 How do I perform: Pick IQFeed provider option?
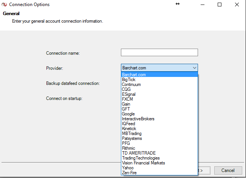point(159,124)
